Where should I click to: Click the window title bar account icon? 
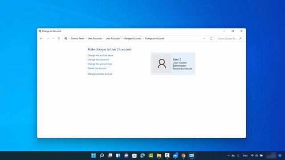coord(40,31)
